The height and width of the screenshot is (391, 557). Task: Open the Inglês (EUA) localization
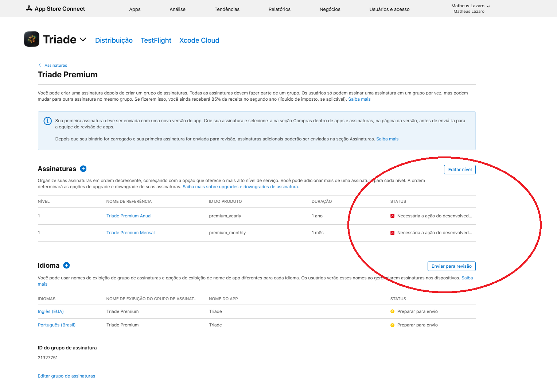[x=51, y=311]
